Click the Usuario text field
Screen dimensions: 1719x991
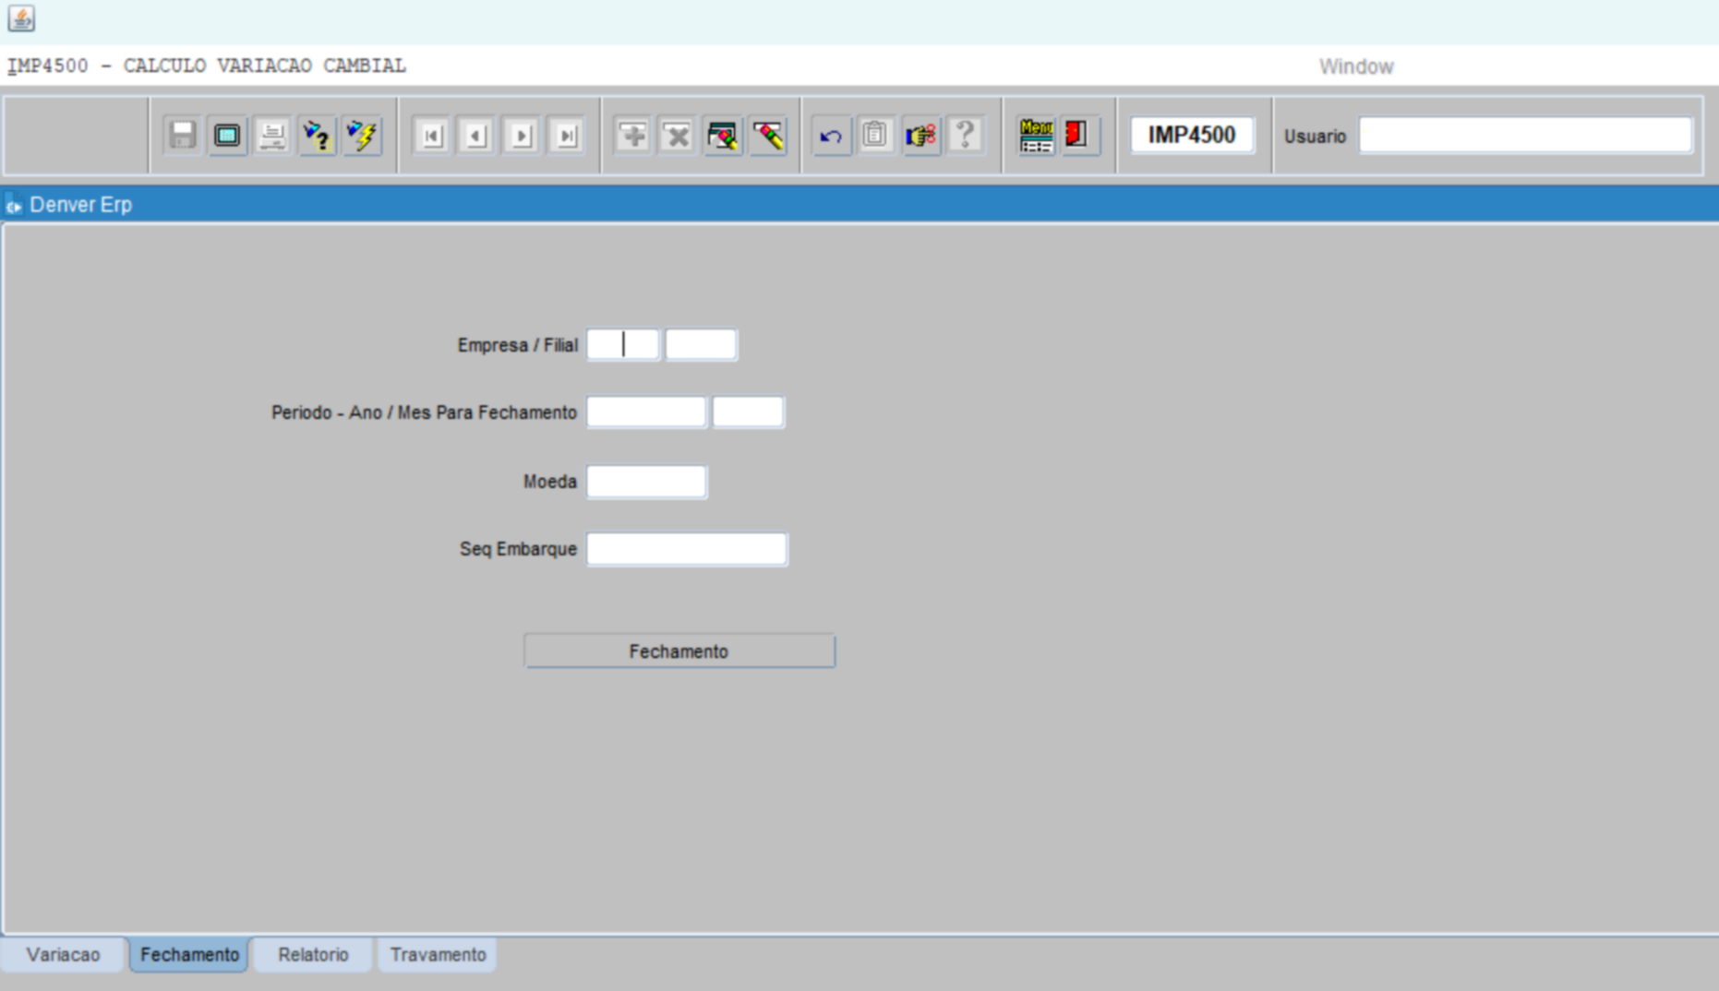coord(1525,136)
